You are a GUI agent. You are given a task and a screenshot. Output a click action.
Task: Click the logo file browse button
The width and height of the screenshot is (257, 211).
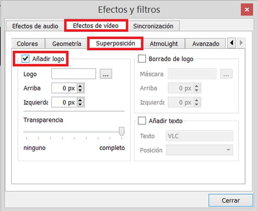tap(106, 74)
